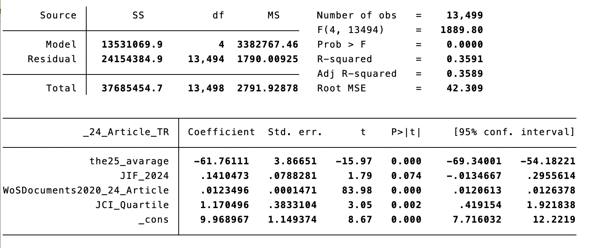Click the the25_avarage variable name
This screenshot has width=603, height=248.
(129, 161)
